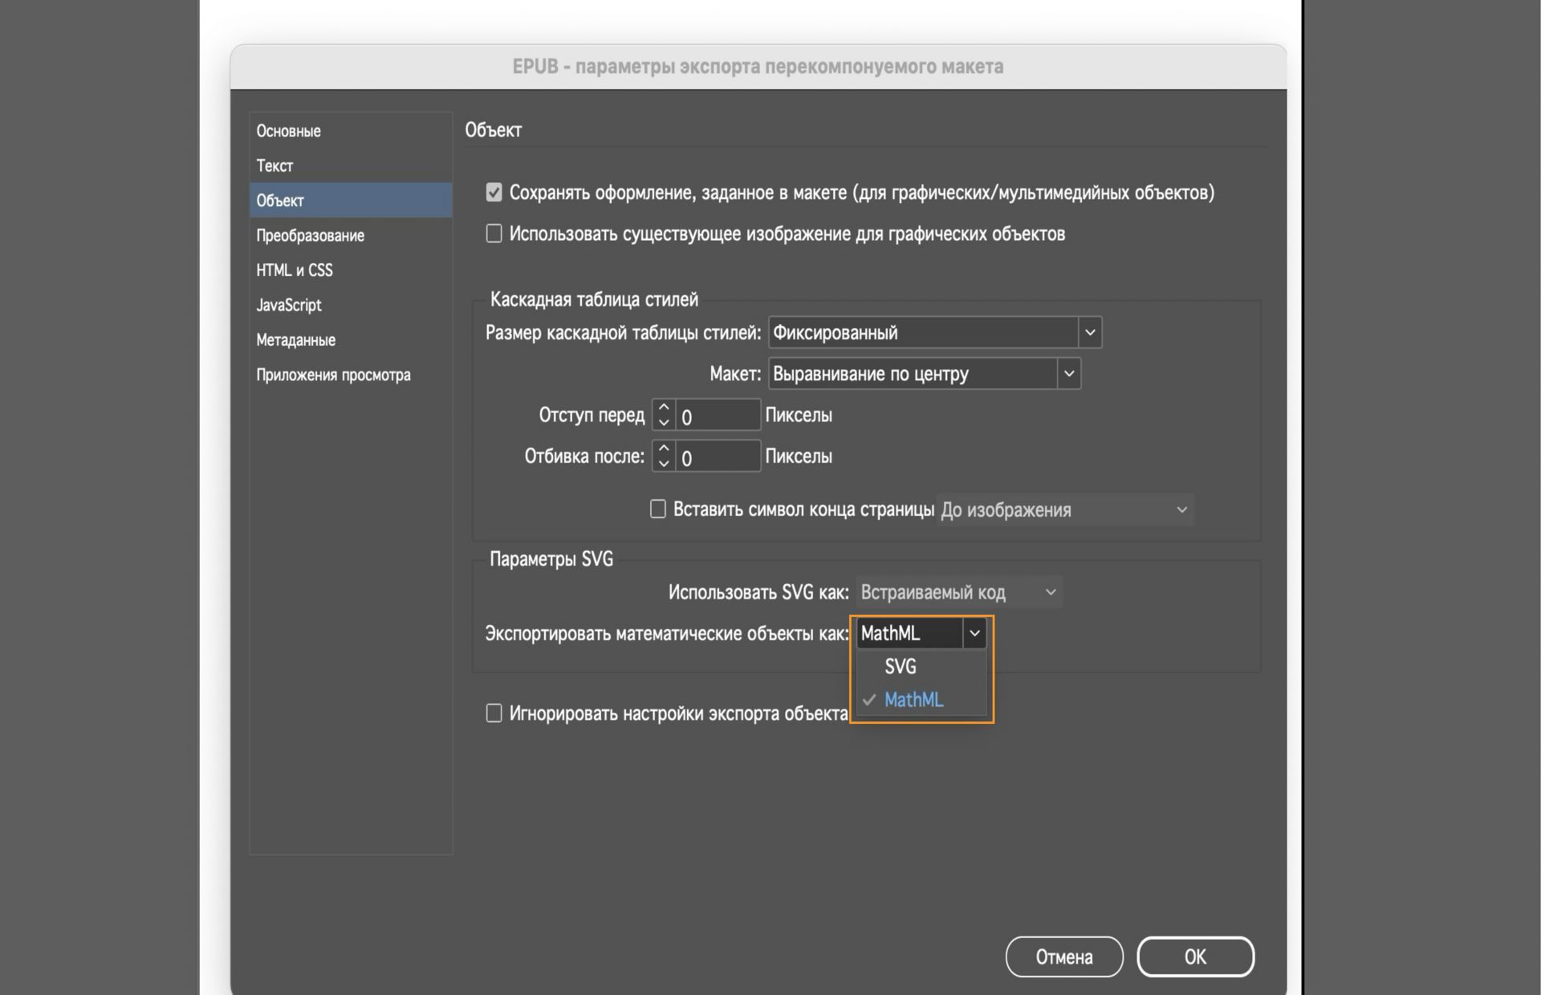Enable Использовать существующее изображение checkbox

point(494,234)
